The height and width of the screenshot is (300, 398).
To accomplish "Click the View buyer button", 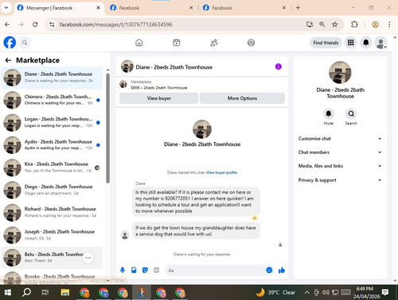I will (x=159, y=98).
